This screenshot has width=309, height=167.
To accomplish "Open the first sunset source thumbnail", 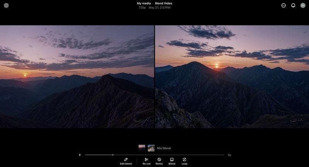I will click(x=142, y=148).
